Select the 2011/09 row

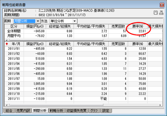pos(83,89)
